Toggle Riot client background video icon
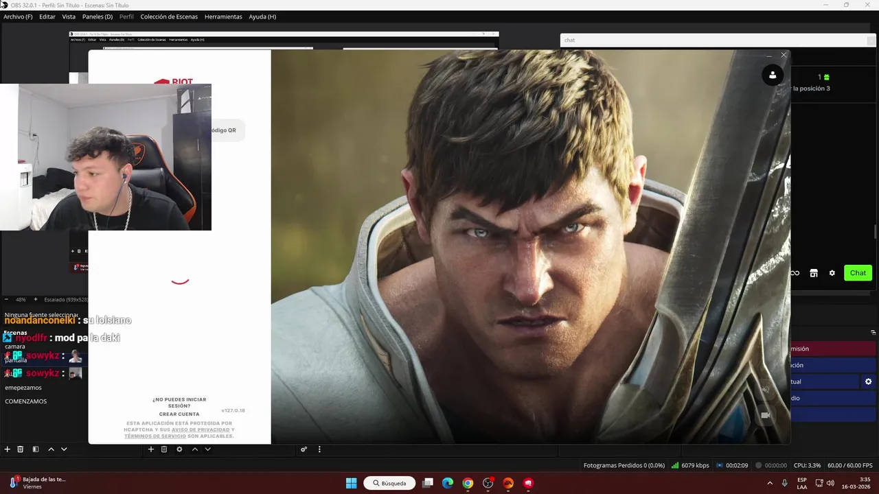Image resolution: width=879 pixels, height=494 pixels. tap(765, 415)
